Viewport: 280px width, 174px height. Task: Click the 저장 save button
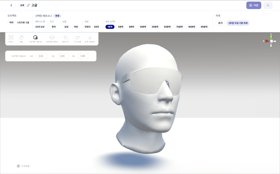click(254, 5)
